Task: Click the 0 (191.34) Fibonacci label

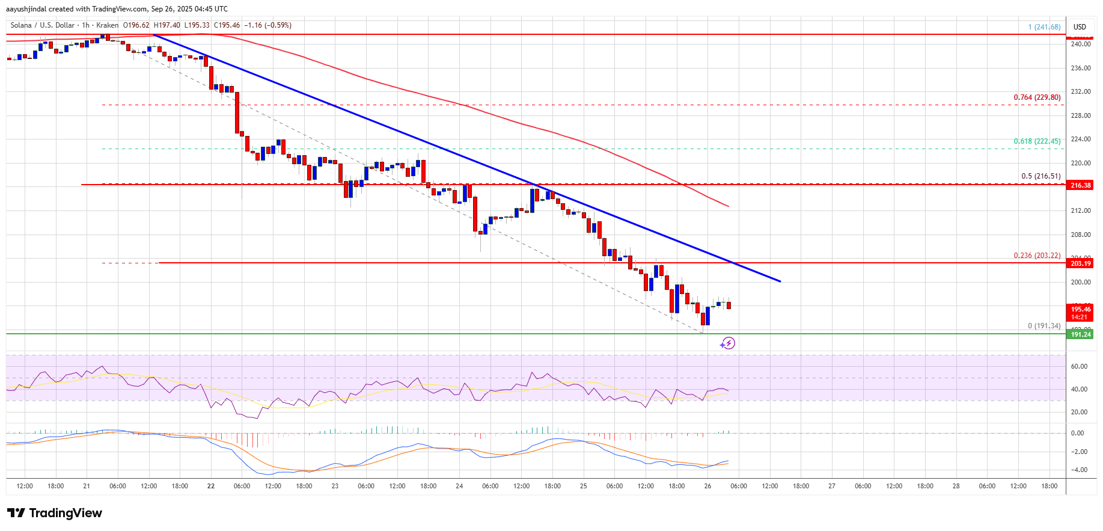Action: (1044, 326)
